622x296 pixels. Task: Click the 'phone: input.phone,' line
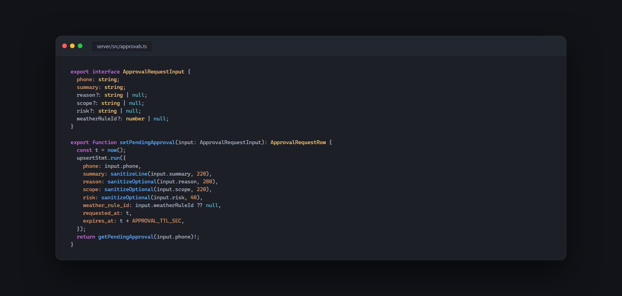(112, 166)
